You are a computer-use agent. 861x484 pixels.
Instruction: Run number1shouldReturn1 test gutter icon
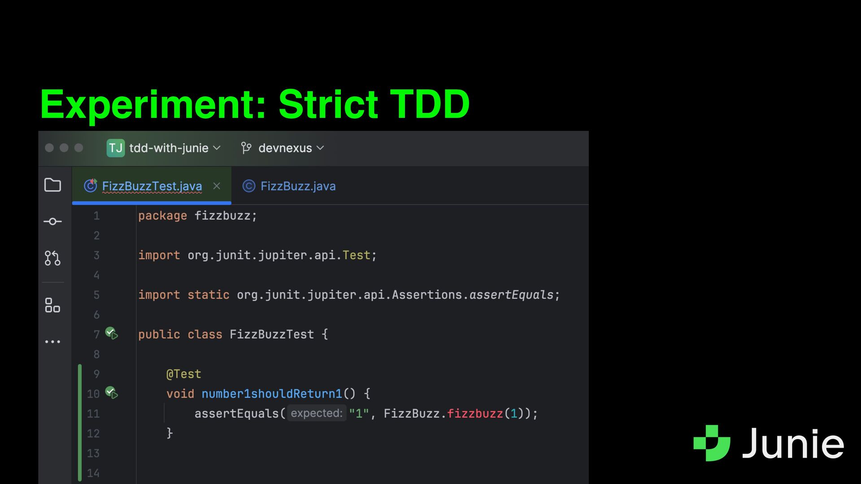point(111,393)
